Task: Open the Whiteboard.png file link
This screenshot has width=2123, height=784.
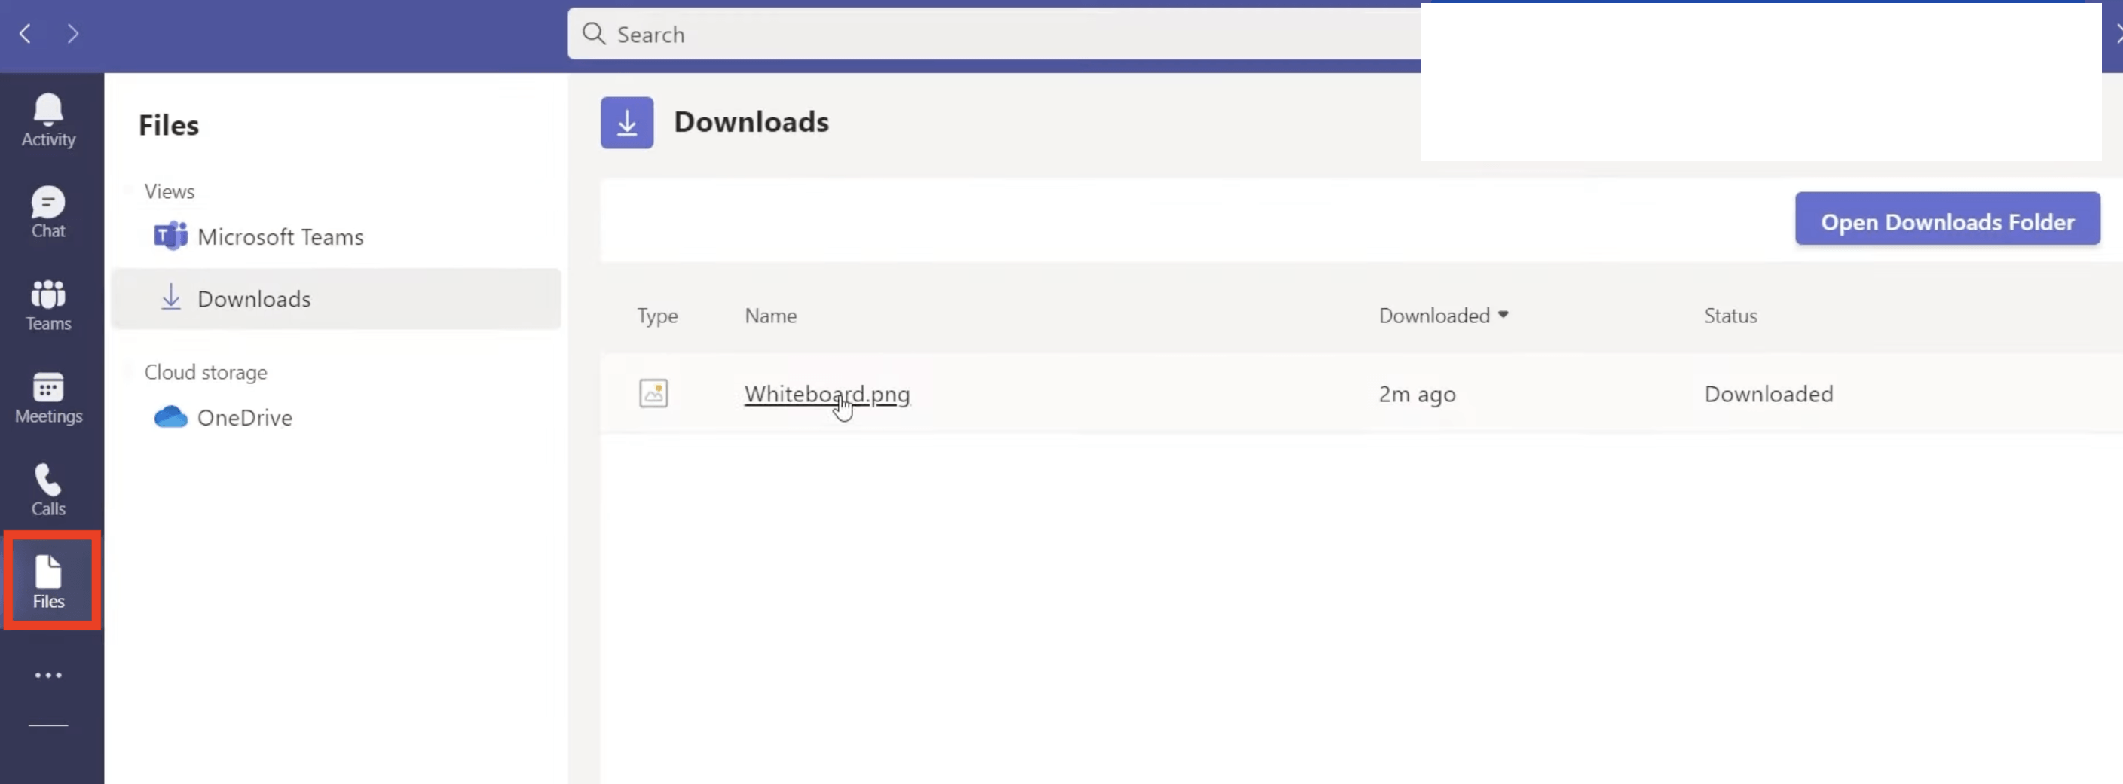Action: tap(827, 395)
